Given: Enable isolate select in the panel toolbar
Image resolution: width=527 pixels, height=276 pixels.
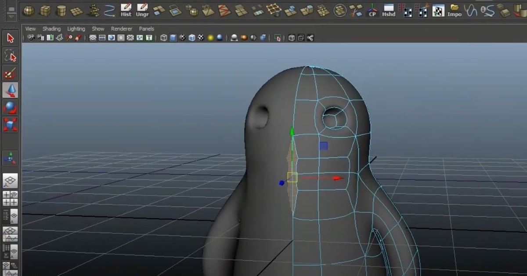Looking at the screenshot, I should click(277, 38).
